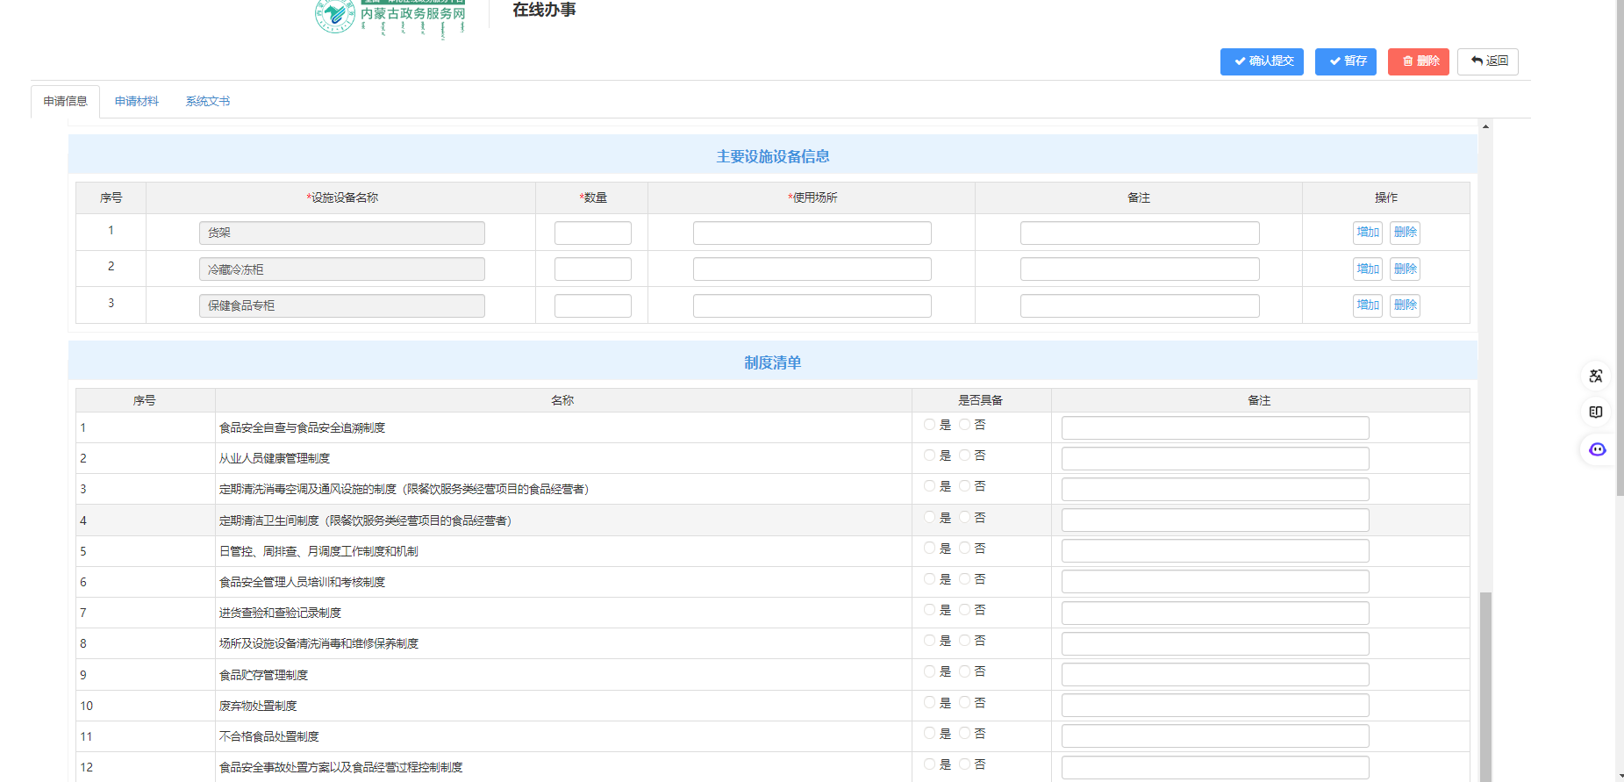Select 否 for 废弃物处置制度
This screenshot has height=782, width=1624.
pyautogui.click(x=964, y=703)
